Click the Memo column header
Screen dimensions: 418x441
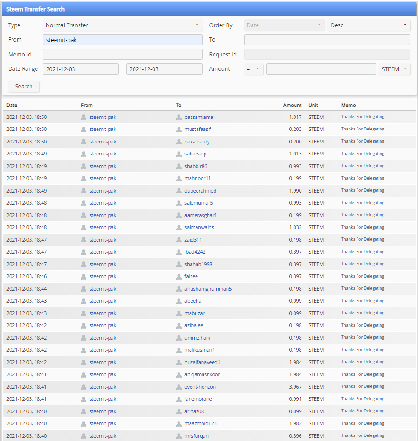[x=348, y=105]
